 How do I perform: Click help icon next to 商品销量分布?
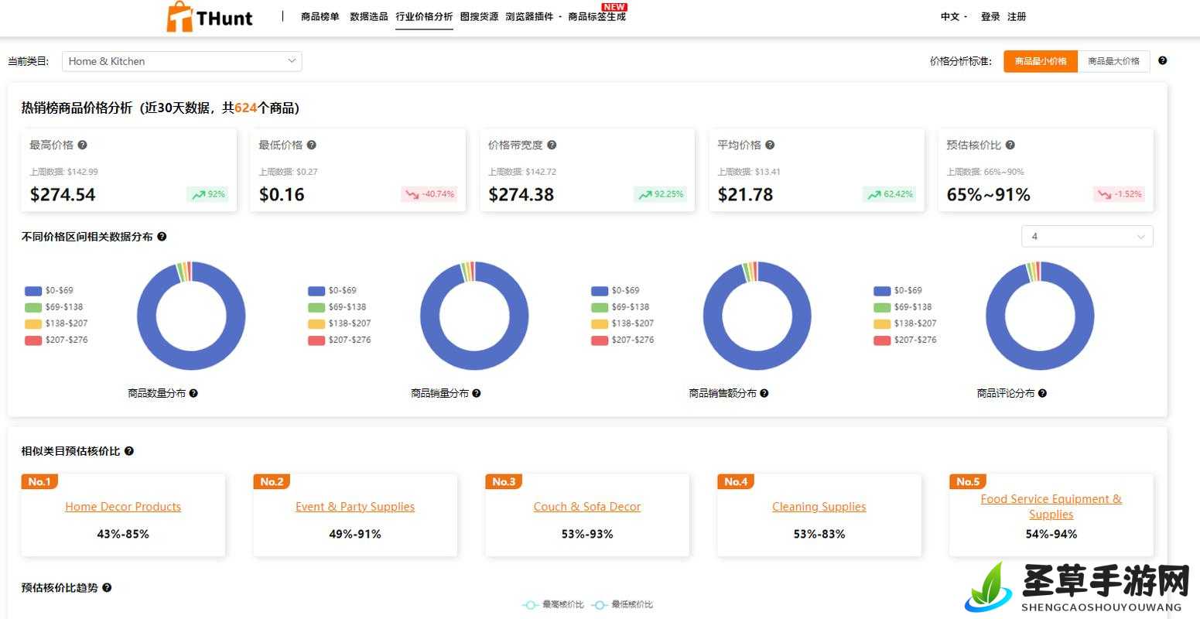(477, 393)
